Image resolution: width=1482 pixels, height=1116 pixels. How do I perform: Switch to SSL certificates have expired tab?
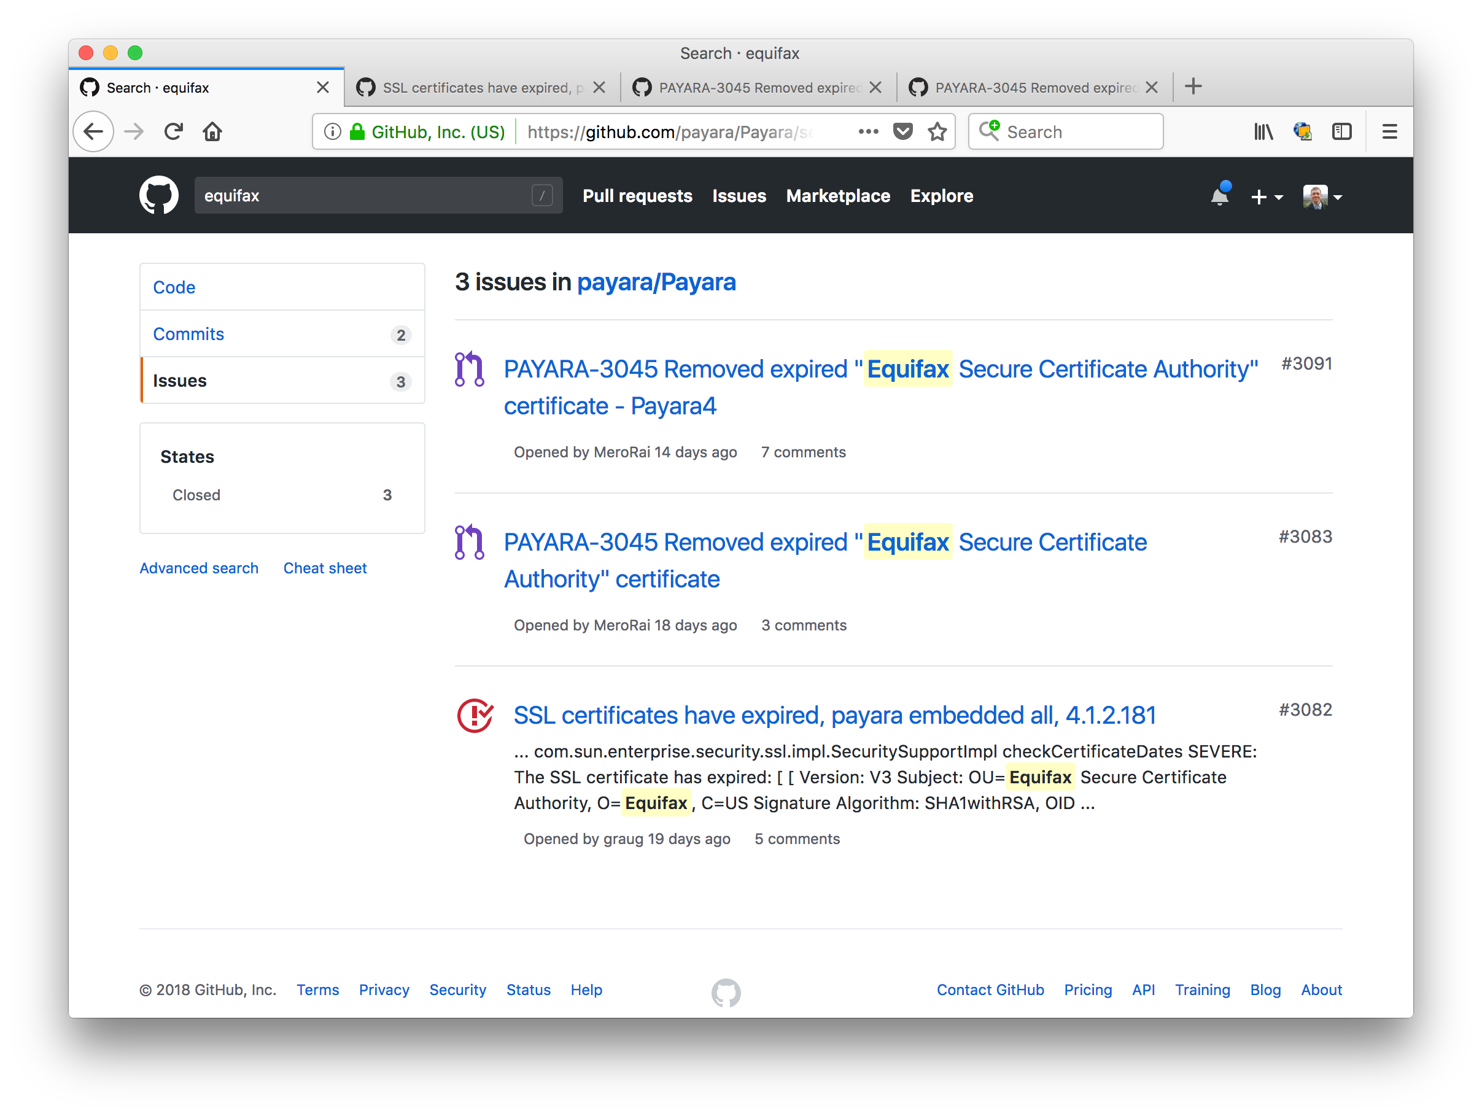tap(483, 87)
